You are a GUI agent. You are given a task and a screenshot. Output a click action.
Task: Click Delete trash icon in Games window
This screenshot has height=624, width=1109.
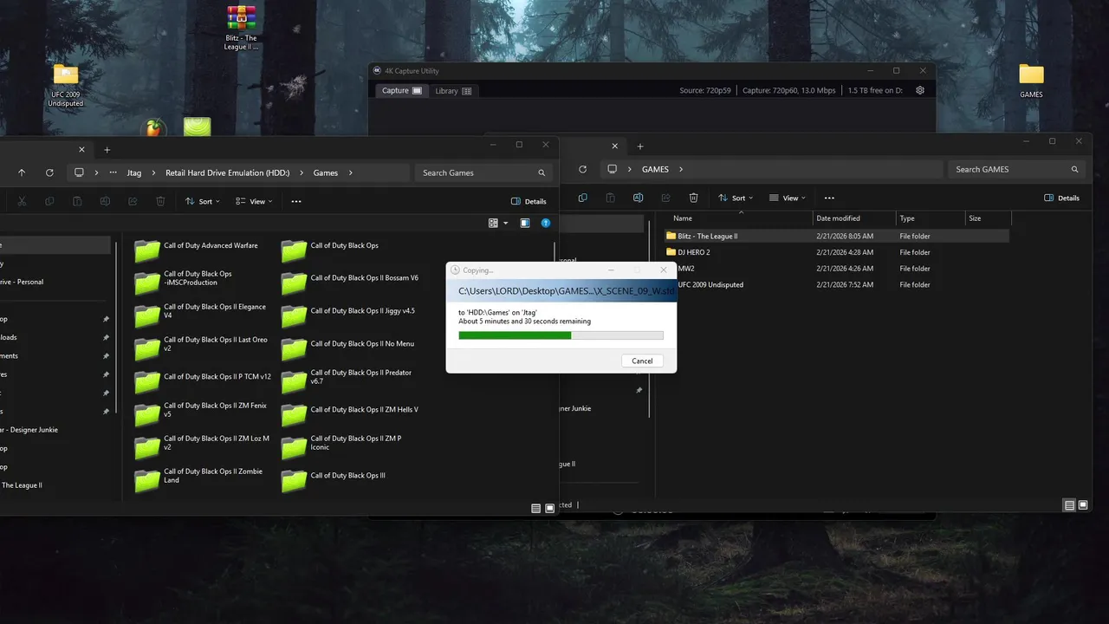point(160,201)
